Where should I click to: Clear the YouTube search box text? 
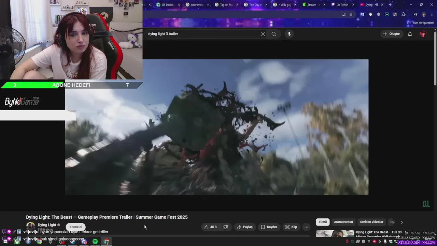[263, 34]
